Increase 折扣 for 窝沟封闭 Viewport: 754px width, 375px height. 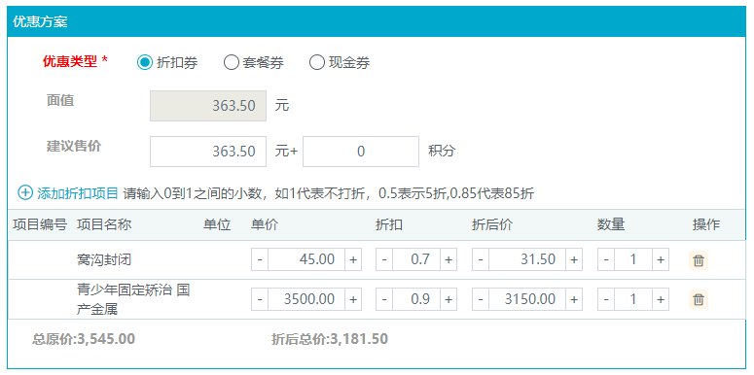(x=449, y=259)
